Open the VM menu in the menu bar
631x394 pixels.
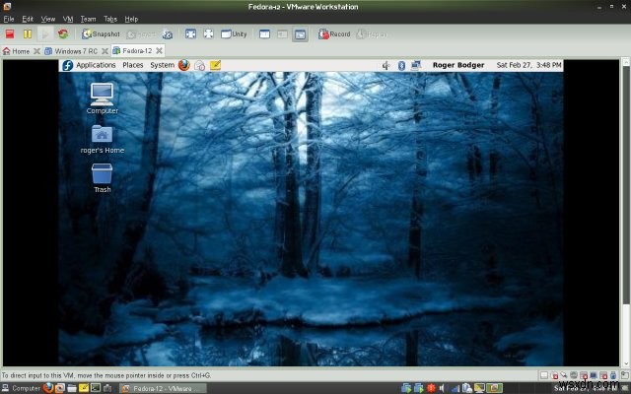click(x=68, y=19)
